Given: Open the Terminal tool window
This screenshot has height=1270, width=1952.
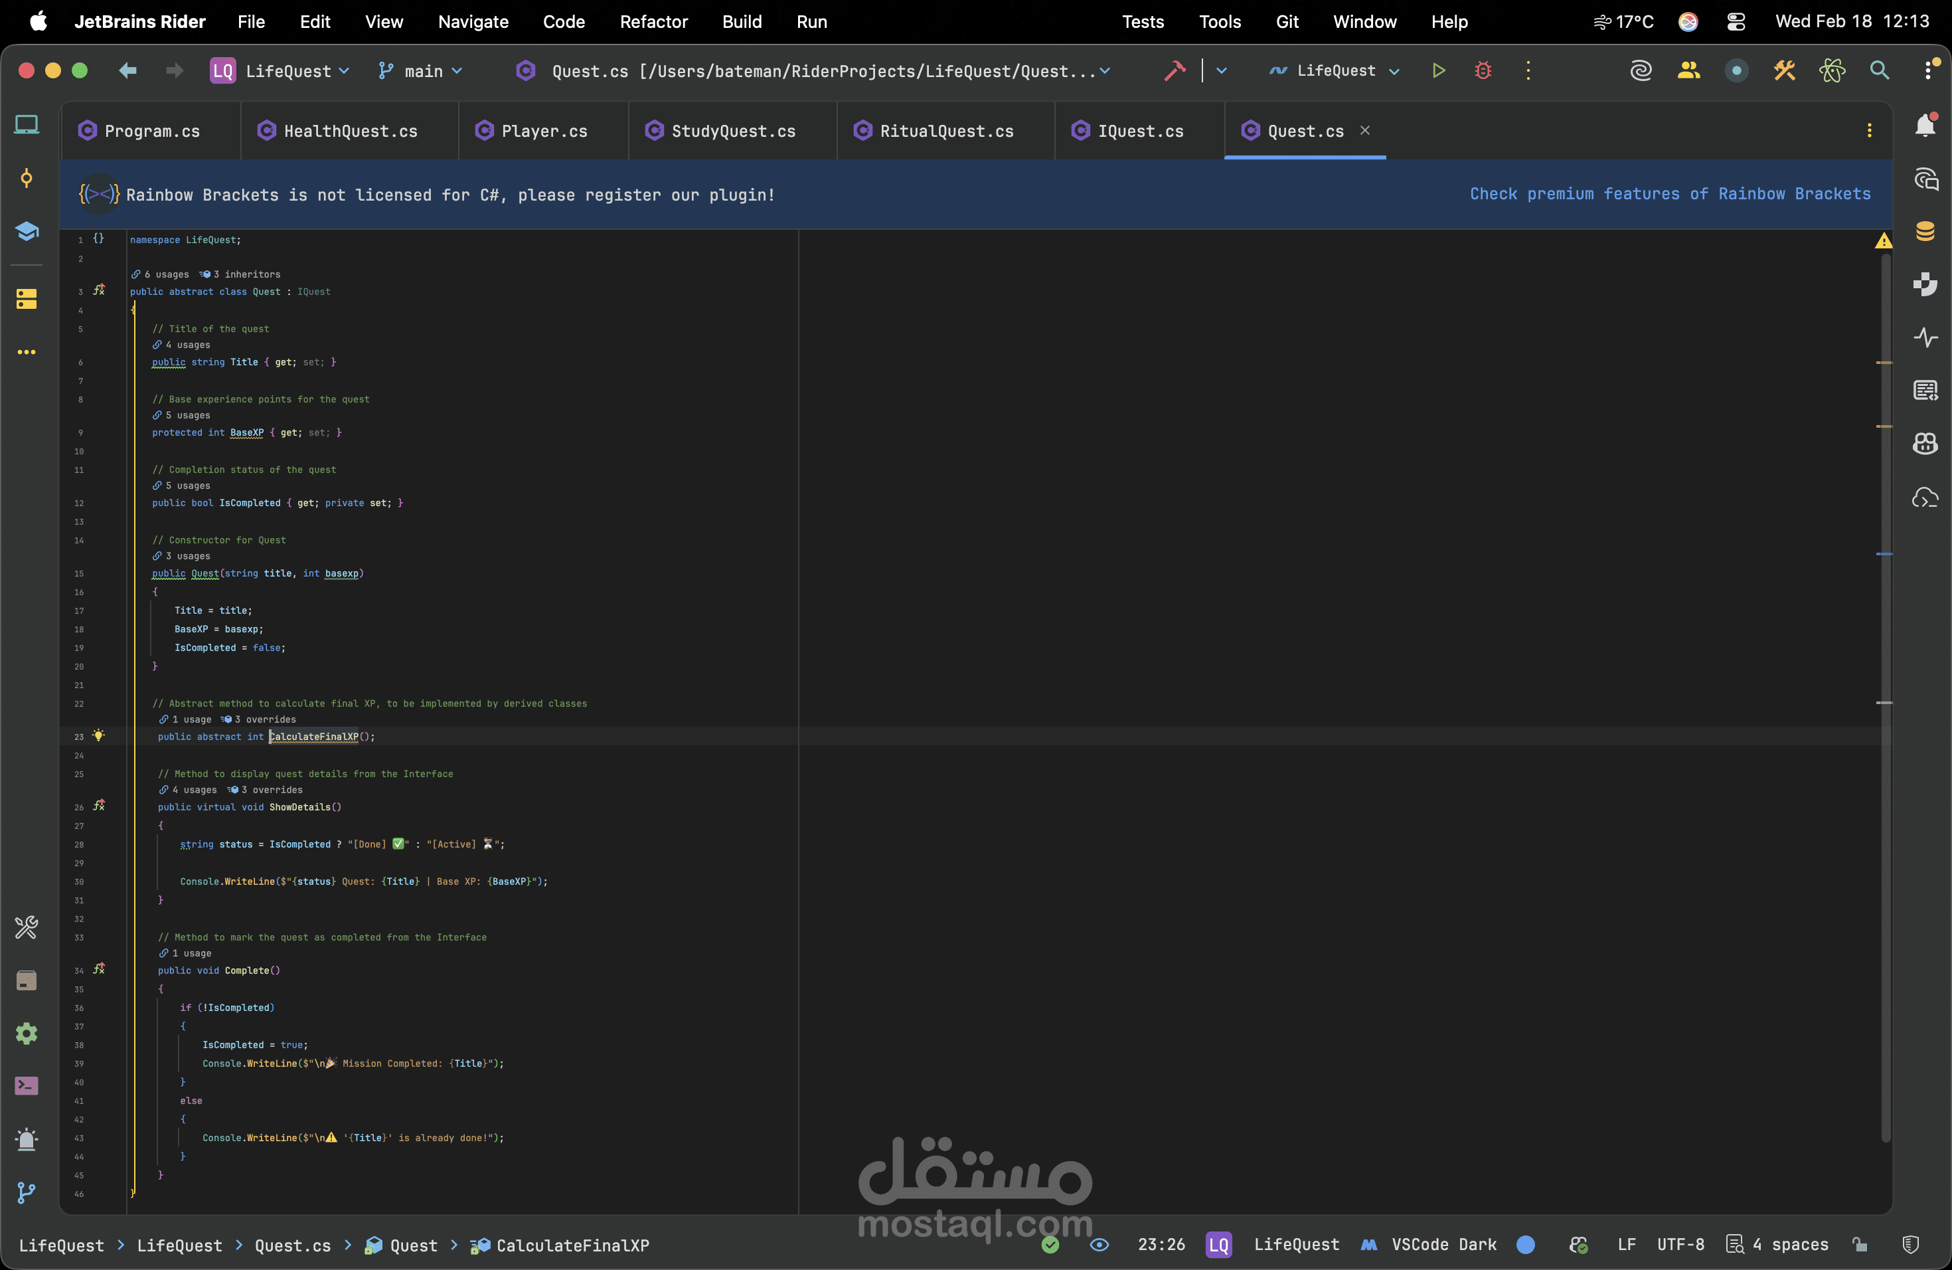Looking at the screenshot, I should pyautogui.click(x=27, y=1085).
